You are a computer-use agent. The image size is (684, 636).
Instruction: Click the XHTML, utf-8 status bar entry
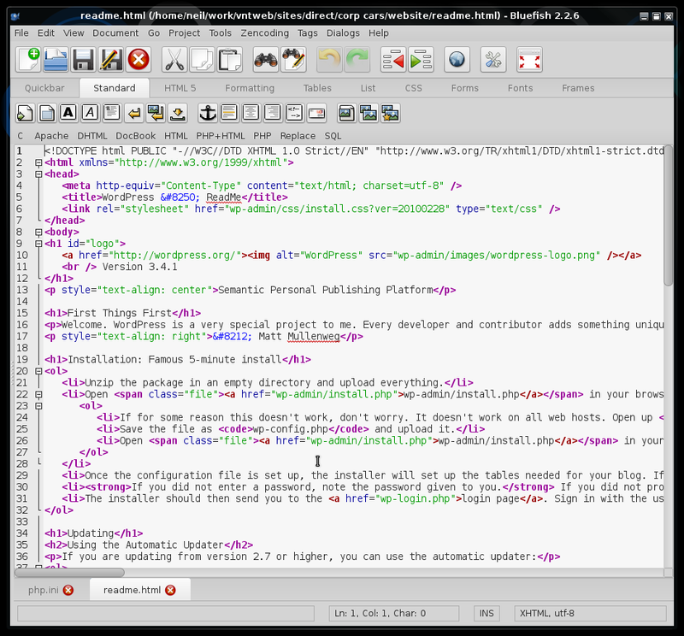click(x=590, y=613)
